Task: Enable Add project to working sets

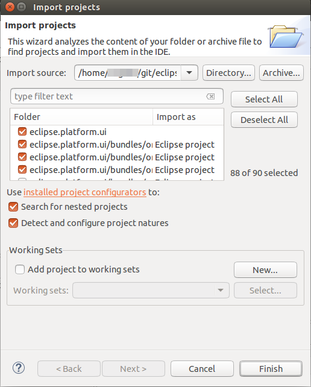Action: tap(20, 269)
